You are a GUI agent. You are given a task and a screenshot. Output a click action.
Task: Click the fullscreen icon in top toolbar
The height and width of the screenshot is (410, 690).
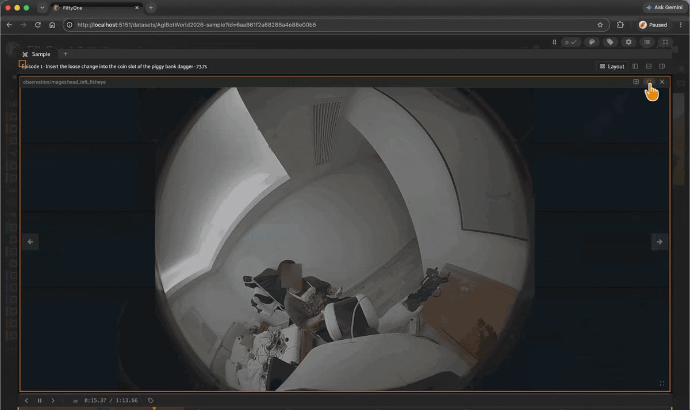[665, 42]
